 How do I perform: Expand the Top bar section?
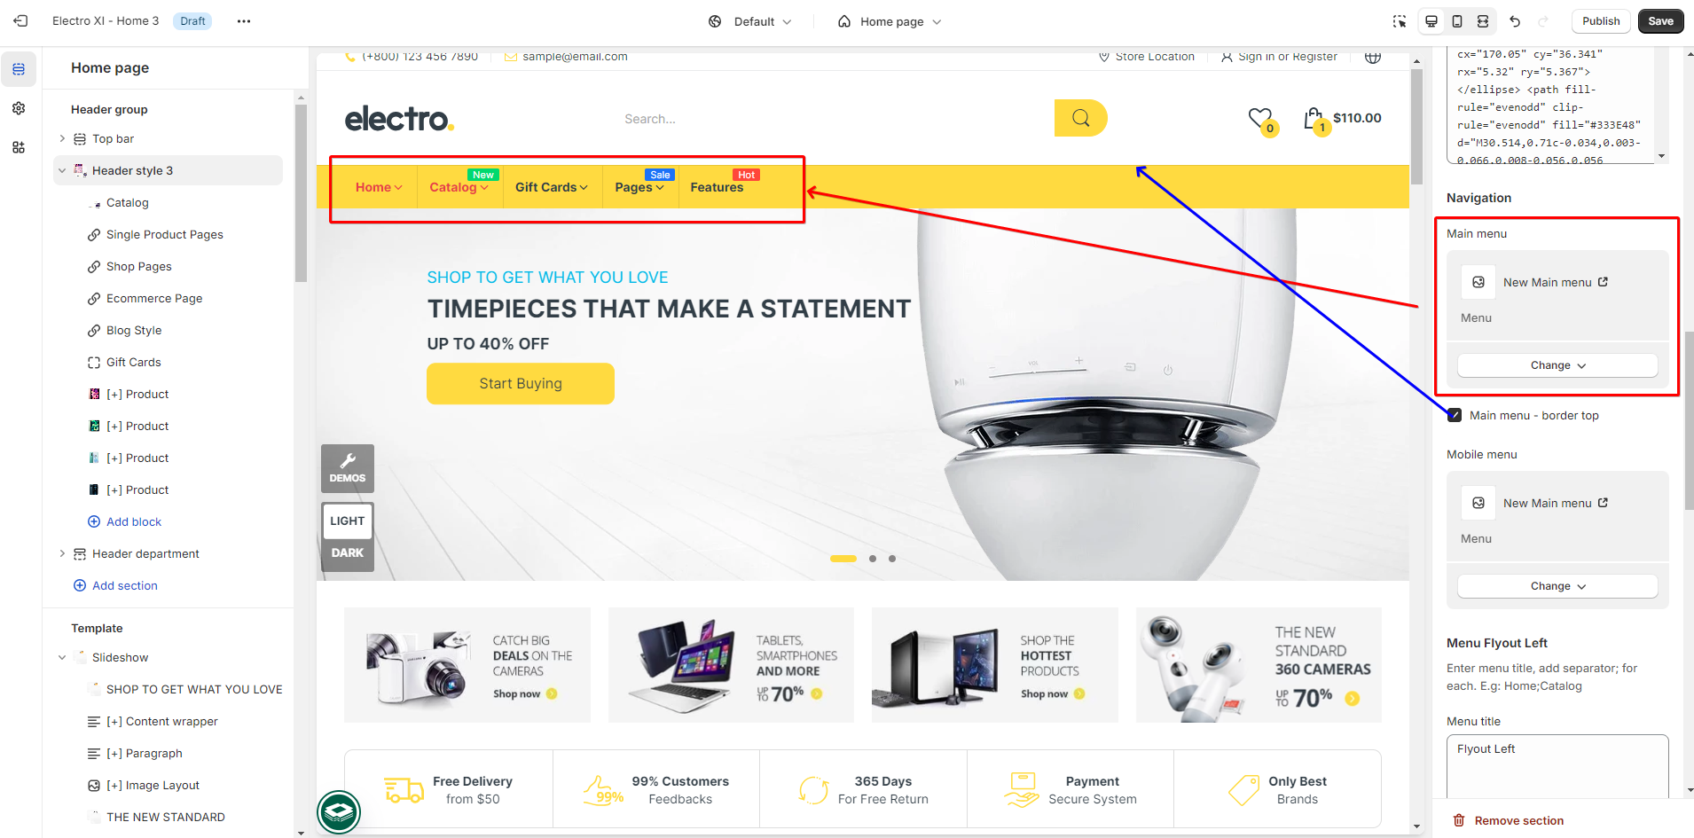click(x=62, y=138)
